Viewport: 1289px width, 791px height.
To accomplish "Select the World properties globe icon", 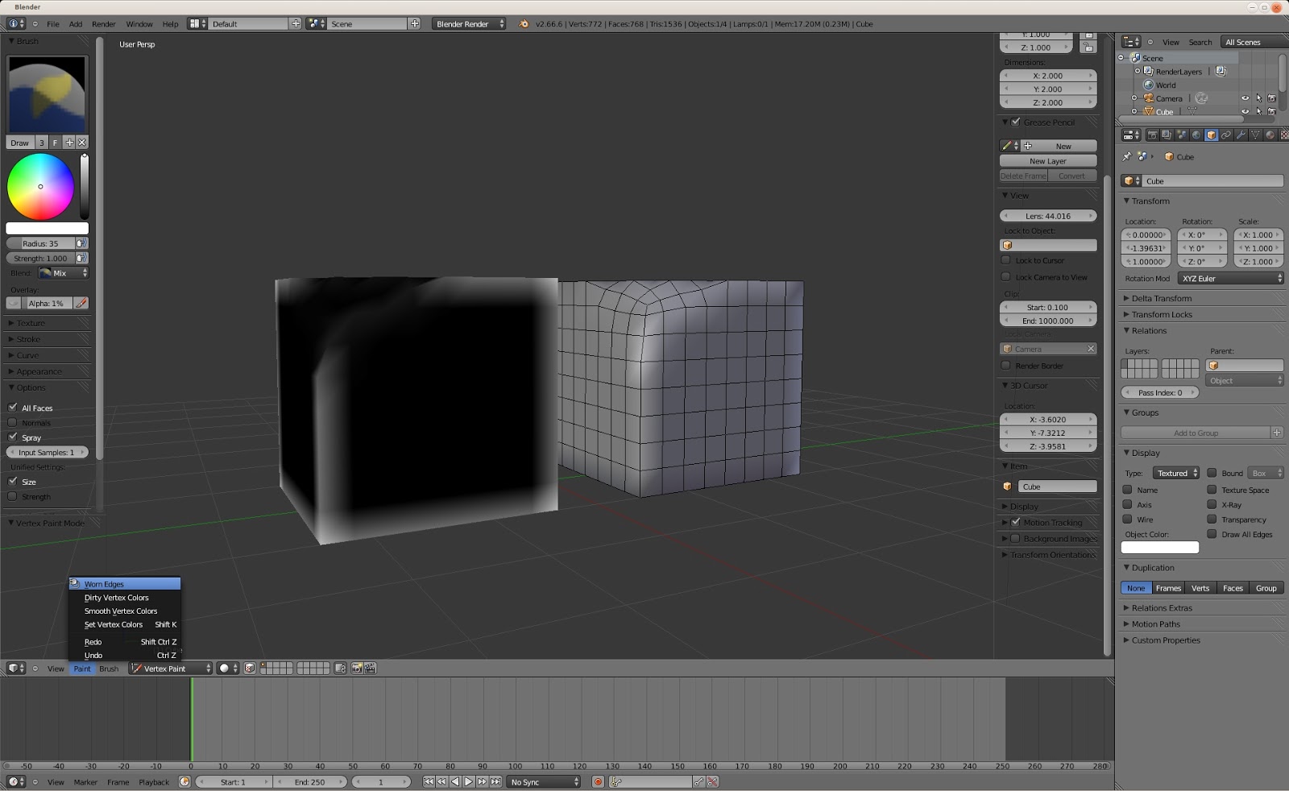I will (1196, 135).
